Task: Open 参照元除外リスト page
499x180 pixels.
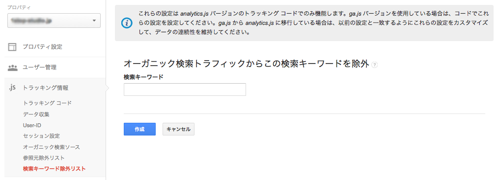Action: tap(44, 158)
